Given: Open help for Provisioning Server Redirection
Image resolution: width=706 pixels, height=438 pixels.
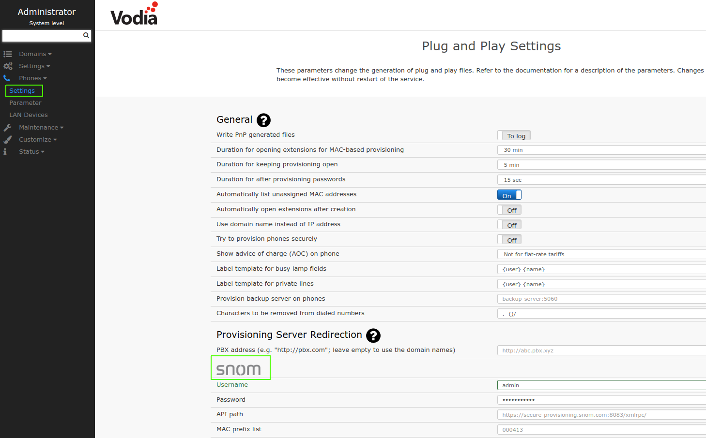Looking at the screenshot, I should click(x=373, y=336).
